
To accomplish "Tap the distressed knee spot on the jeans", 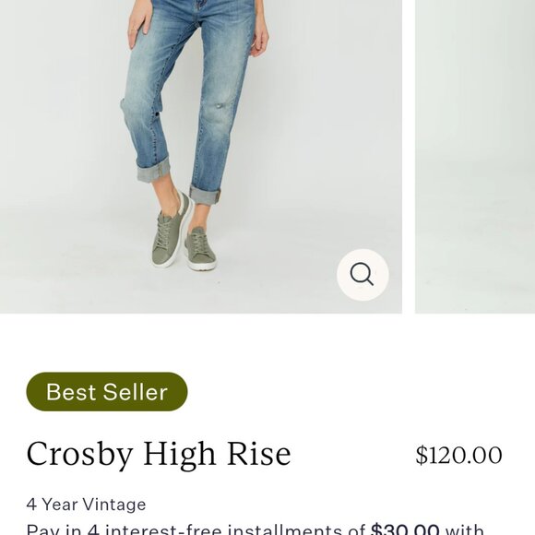I will click(x=220, y=106).
